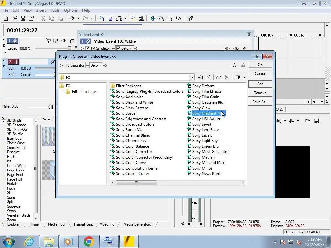Click the Delete icon in Plug-In Chooser
331x248 pixels.
[x=227, y=77]
